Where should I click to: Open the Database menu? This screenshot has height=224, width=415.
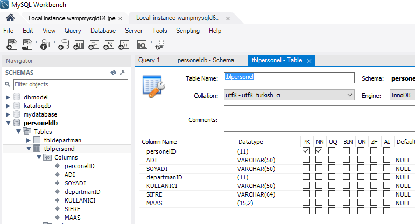pyautogui.click(x=103, y=31)
